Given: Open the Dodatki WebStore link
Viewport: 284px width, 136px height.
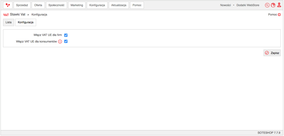Looking at the screenshot, I should pos(248,5).
